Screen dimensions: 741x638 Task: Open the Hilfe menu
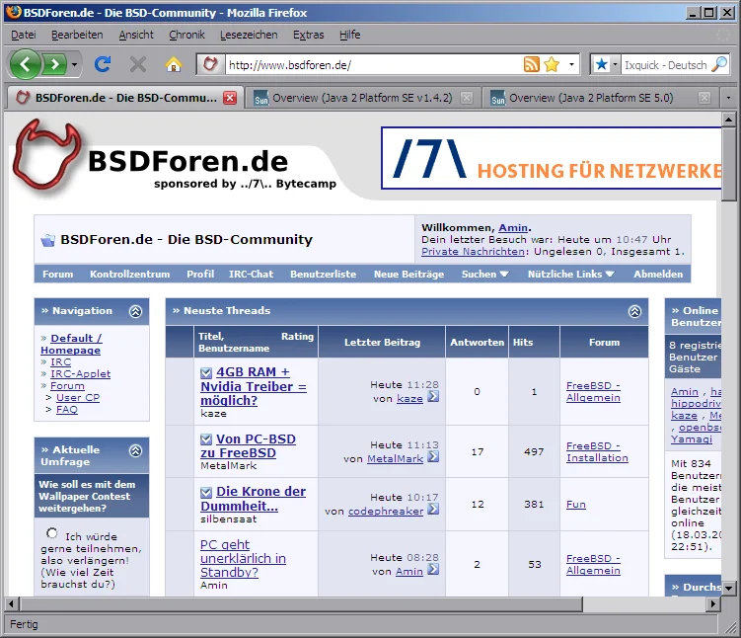[349, 35]
